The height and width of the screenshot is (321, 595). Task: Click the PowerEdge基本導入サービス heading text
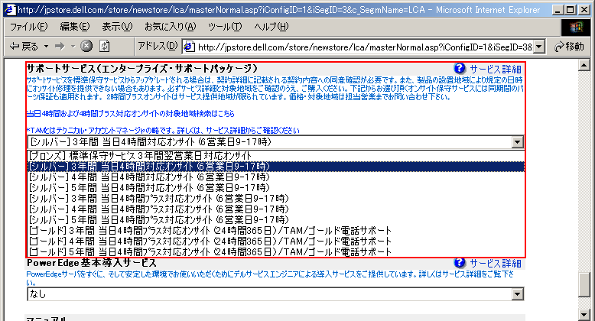92,263
